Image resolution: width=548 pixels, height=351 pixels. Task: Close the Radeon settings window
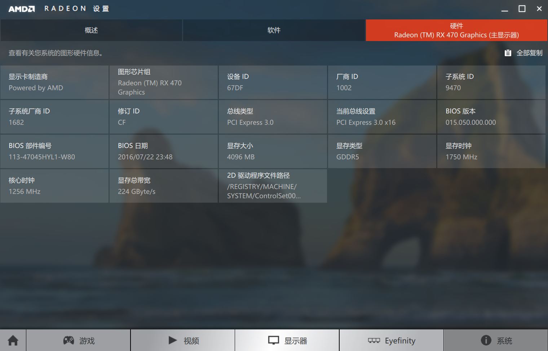539,9
